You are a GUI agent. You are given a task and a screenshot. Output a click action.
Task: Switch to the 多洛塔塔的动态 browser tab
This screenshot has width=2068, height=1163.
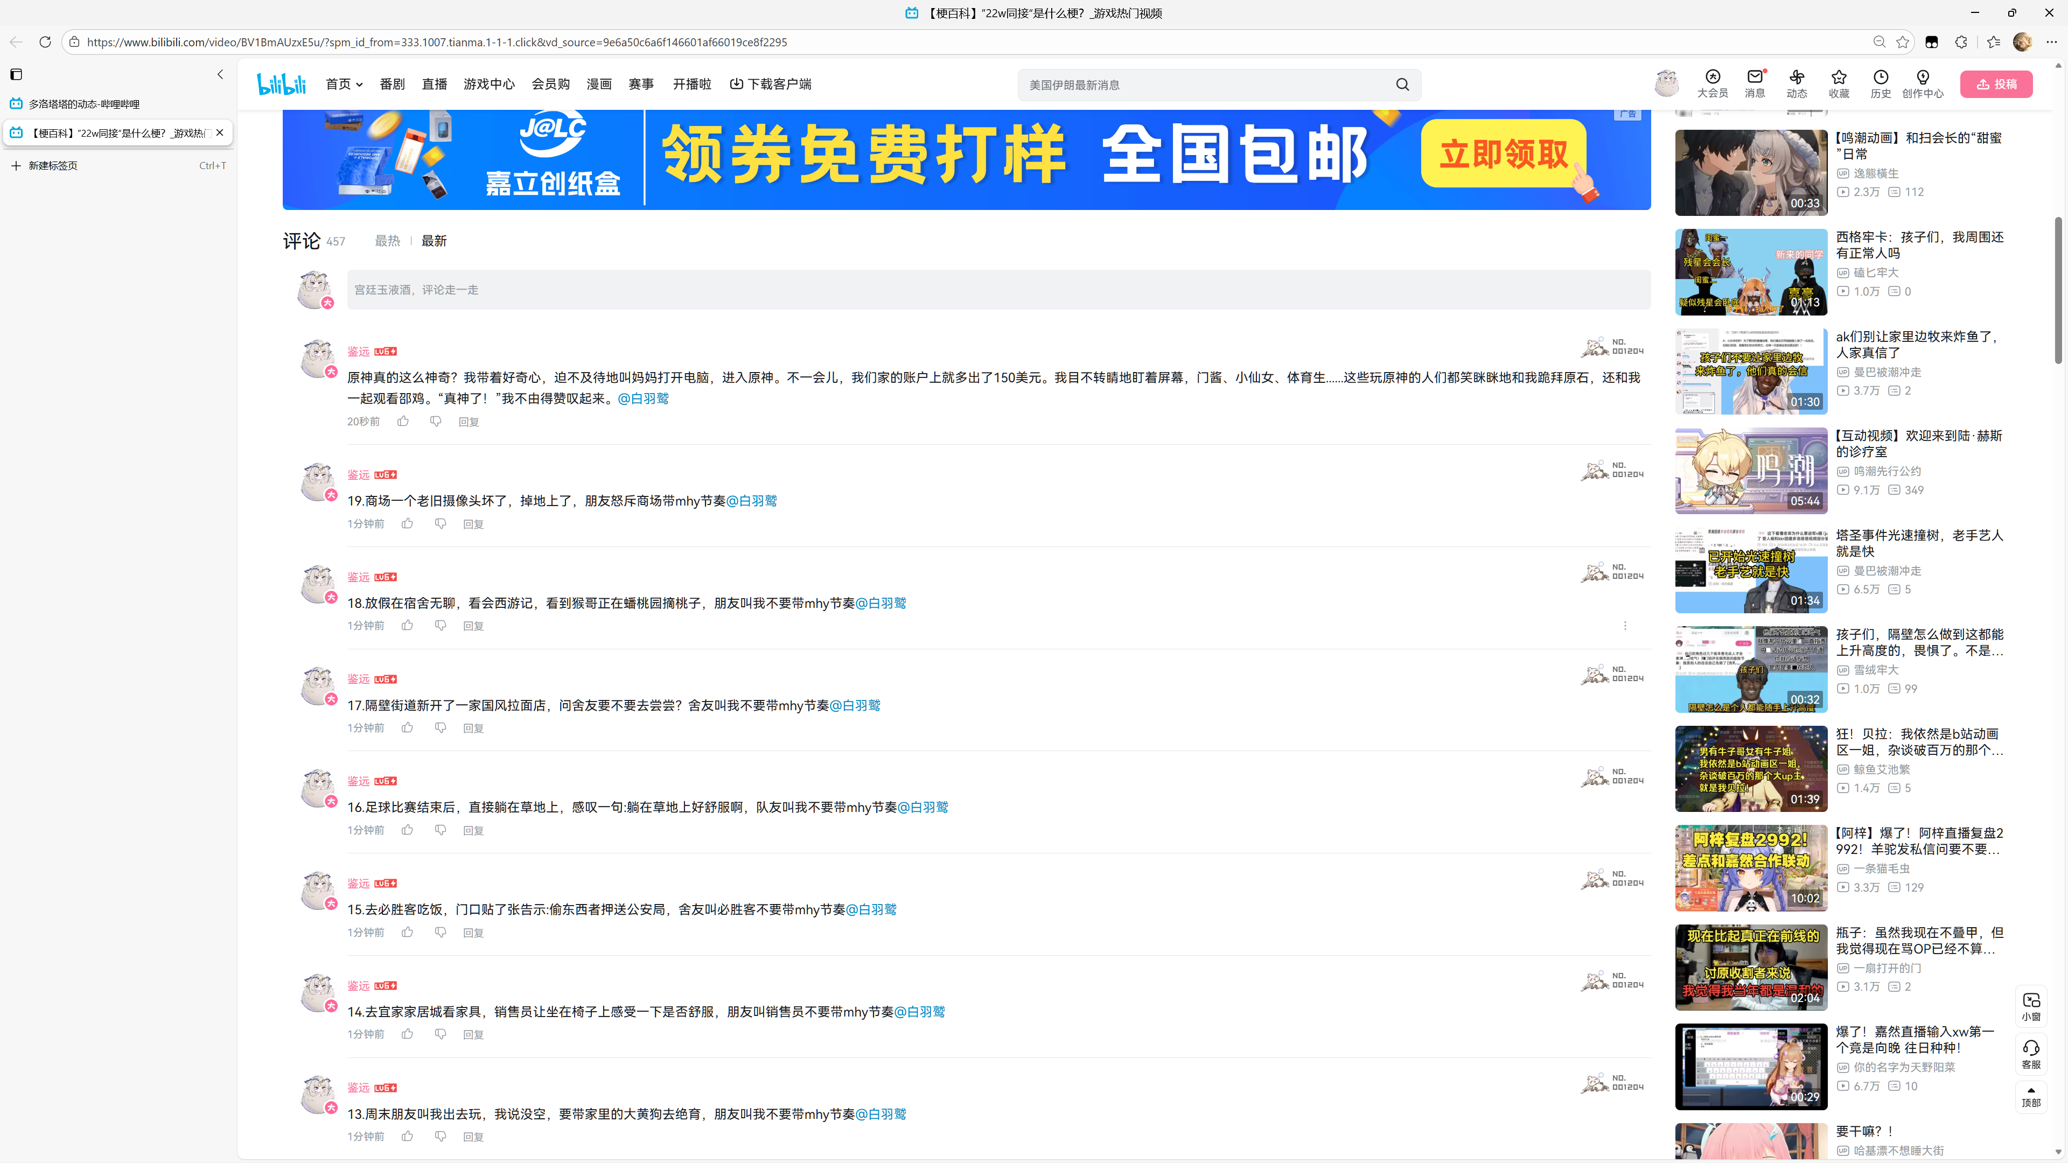click(85, 103)
